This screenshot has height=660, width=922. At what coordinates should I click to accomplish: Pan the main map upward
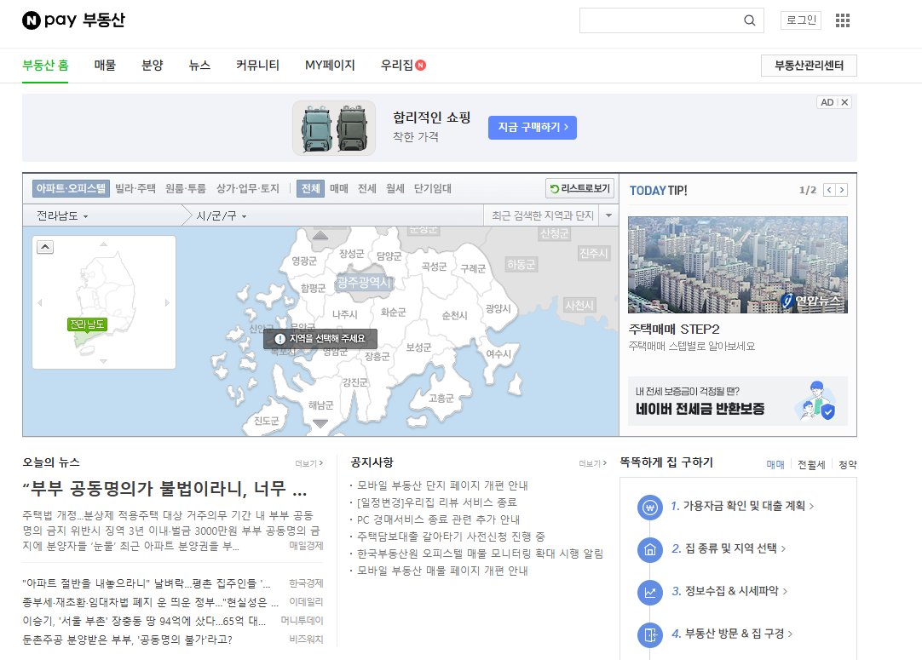click(320, 236)
